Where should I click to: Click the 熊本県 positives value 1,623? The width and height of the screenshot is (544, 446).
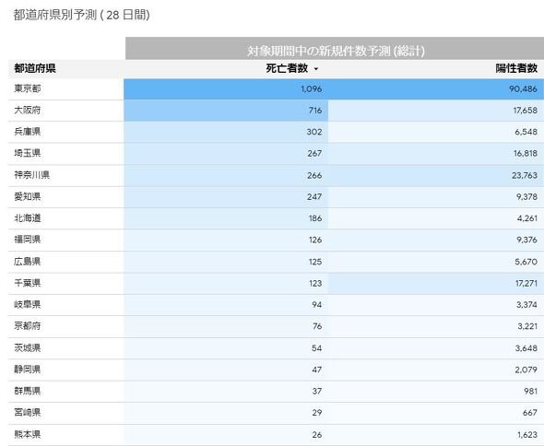527,435
